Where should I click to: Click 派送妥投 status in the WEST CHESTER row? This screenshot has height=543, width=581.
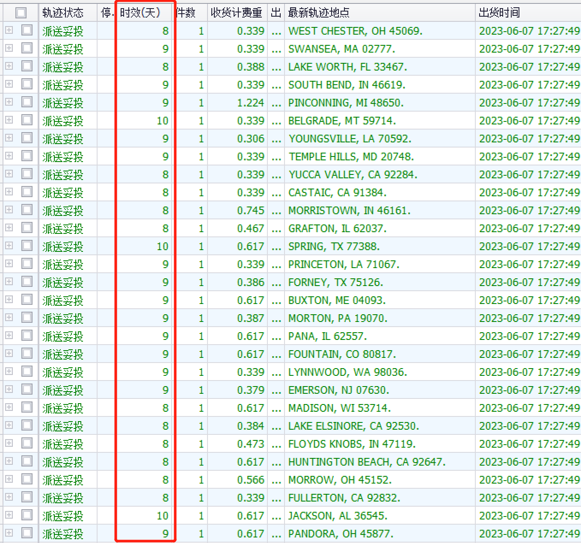(x=63, y=31)
